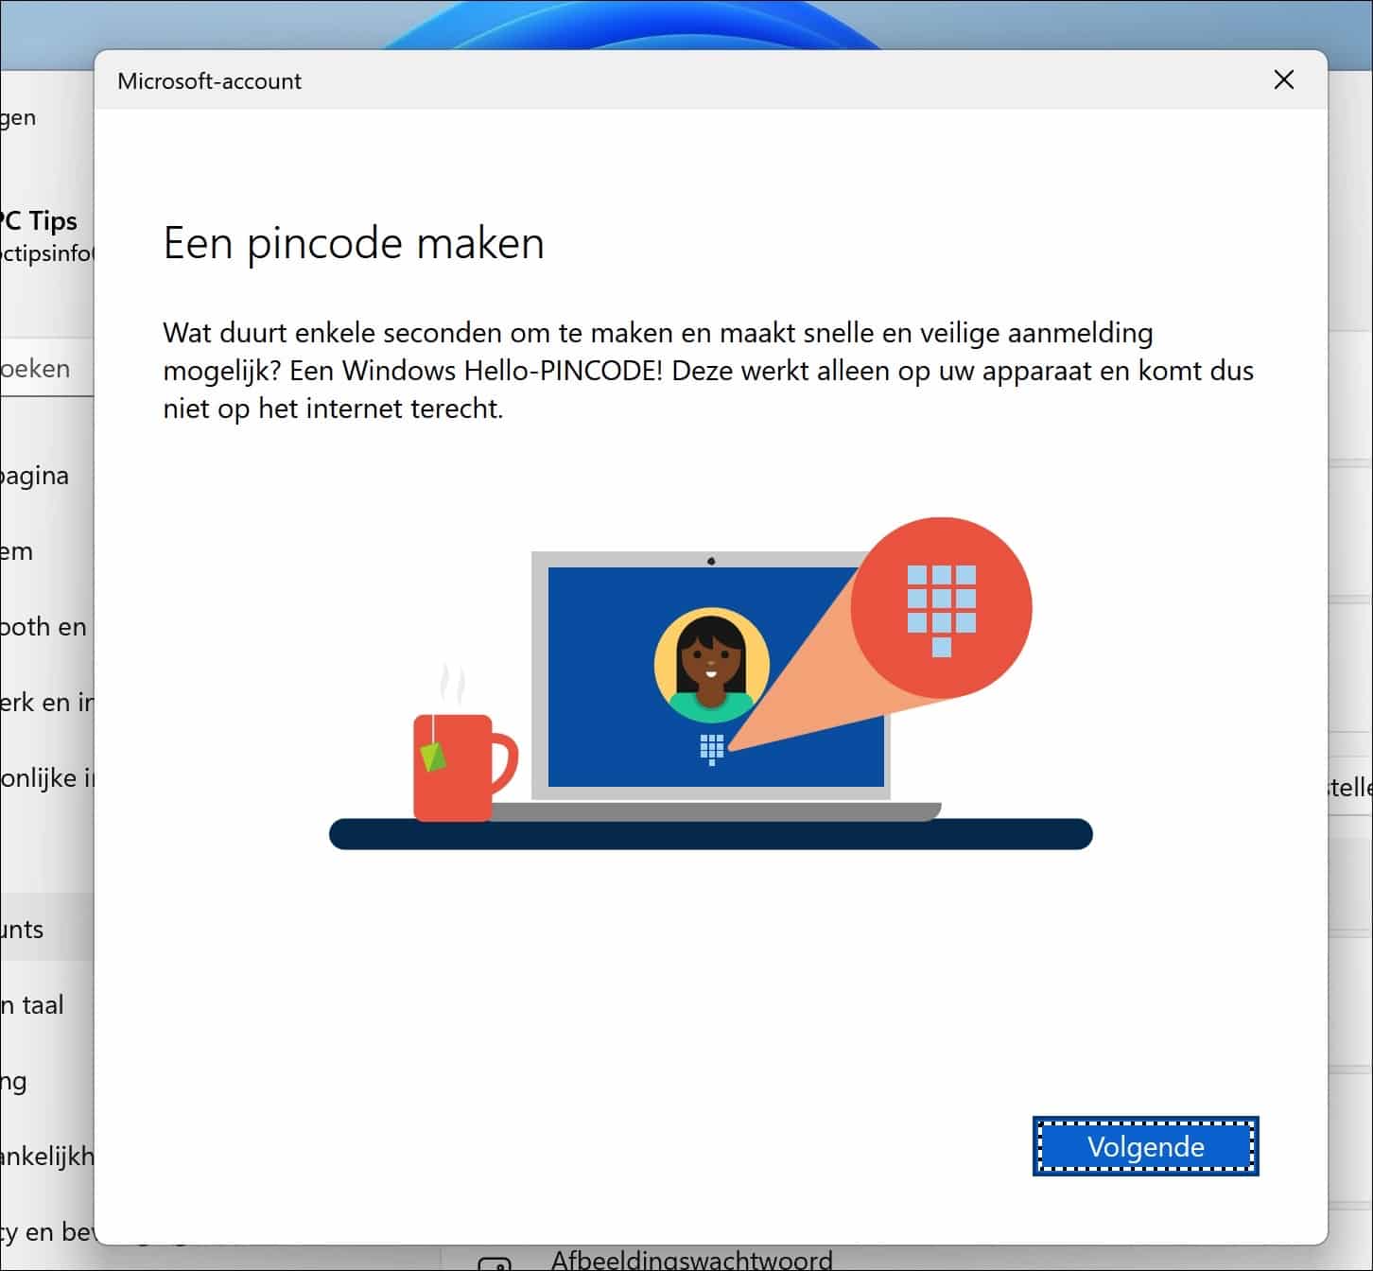
Task: Click the Zoeken search field
Action: [36, 368]
